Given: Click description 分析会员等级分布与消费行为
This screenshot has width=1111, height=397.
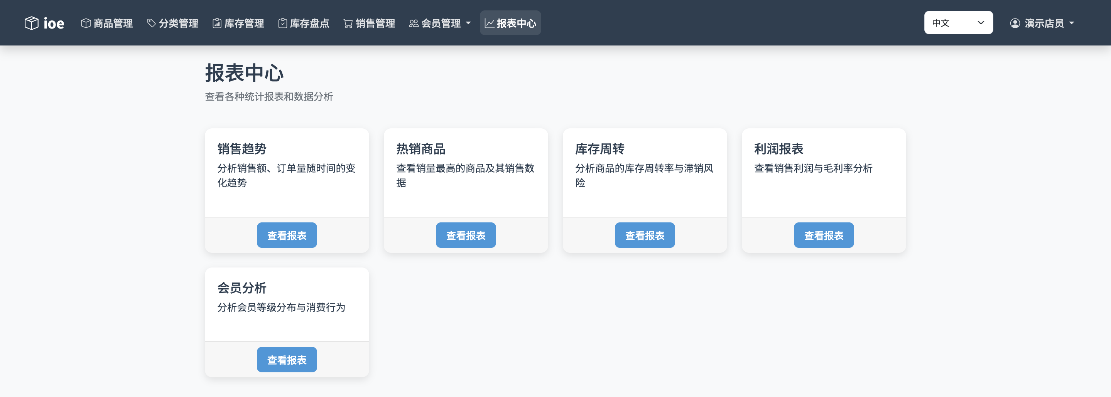Looking at the screenshot, I should [x=282, y=307].
